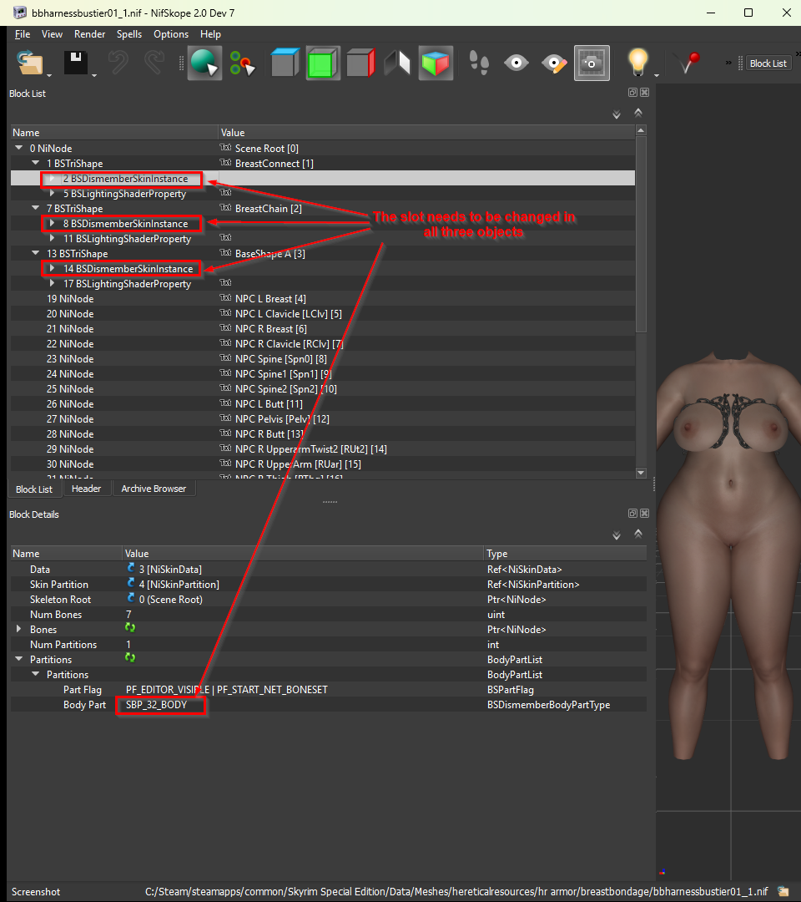Switch to top view blue cube

tap(285, 63)
